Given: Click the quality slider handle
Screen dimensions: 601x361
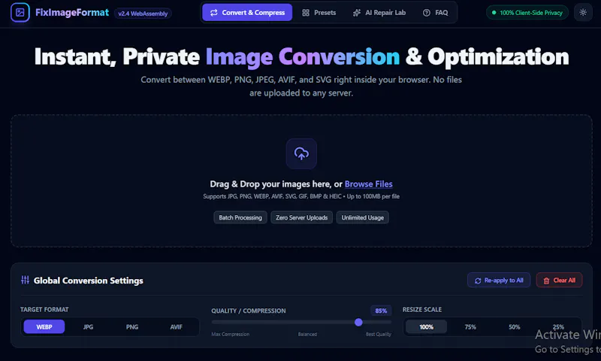Looking at the screenshot, I should (358, 322).
